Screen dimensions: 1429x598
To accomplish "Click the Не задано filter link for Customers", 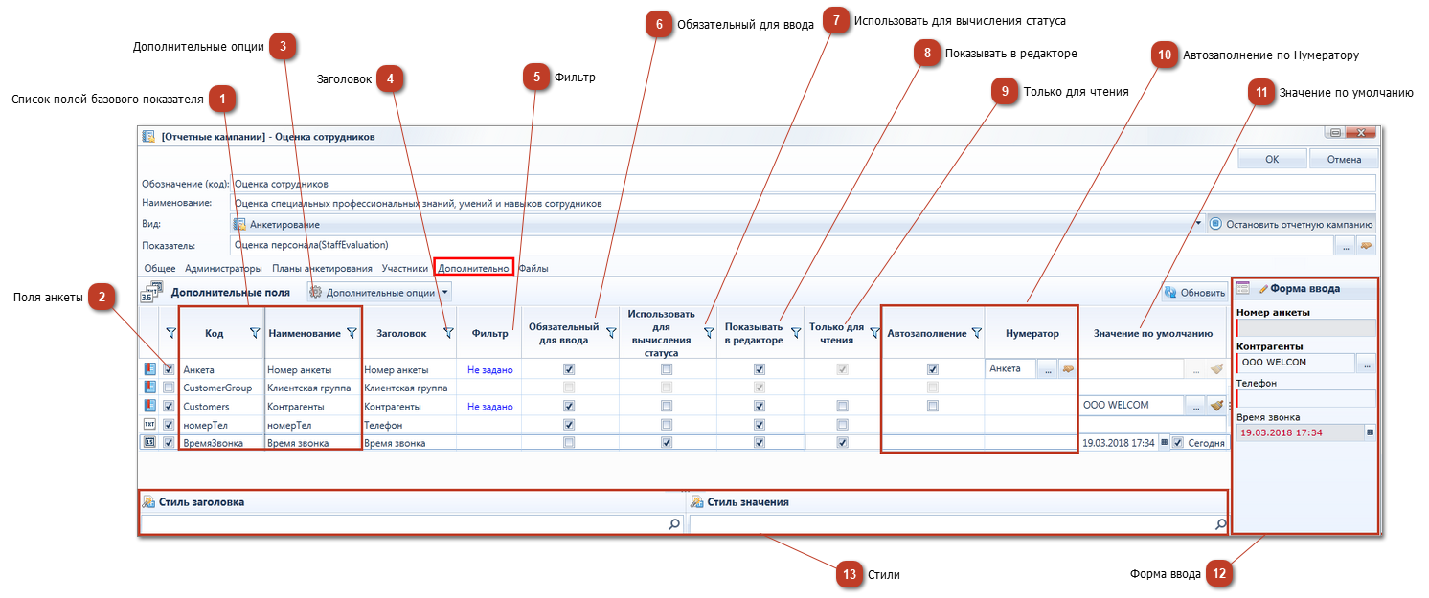I will coord(490,407).
